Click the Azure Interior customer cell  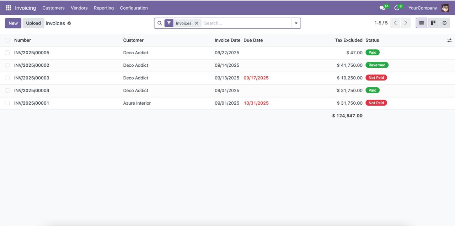click(x=137, y=103)
